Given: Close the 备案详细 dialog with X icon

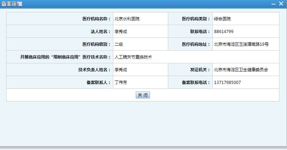Looking at the screenshot, I should coord(281,3).
